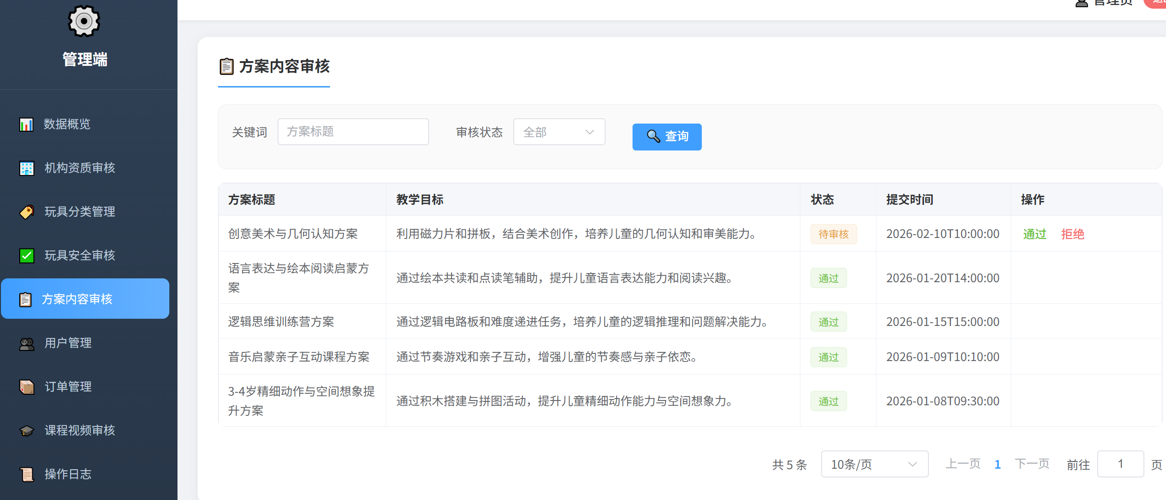Click timestamp 2026-01-15T15:00:00
1166x500 pixels.
tap(943, 322)
